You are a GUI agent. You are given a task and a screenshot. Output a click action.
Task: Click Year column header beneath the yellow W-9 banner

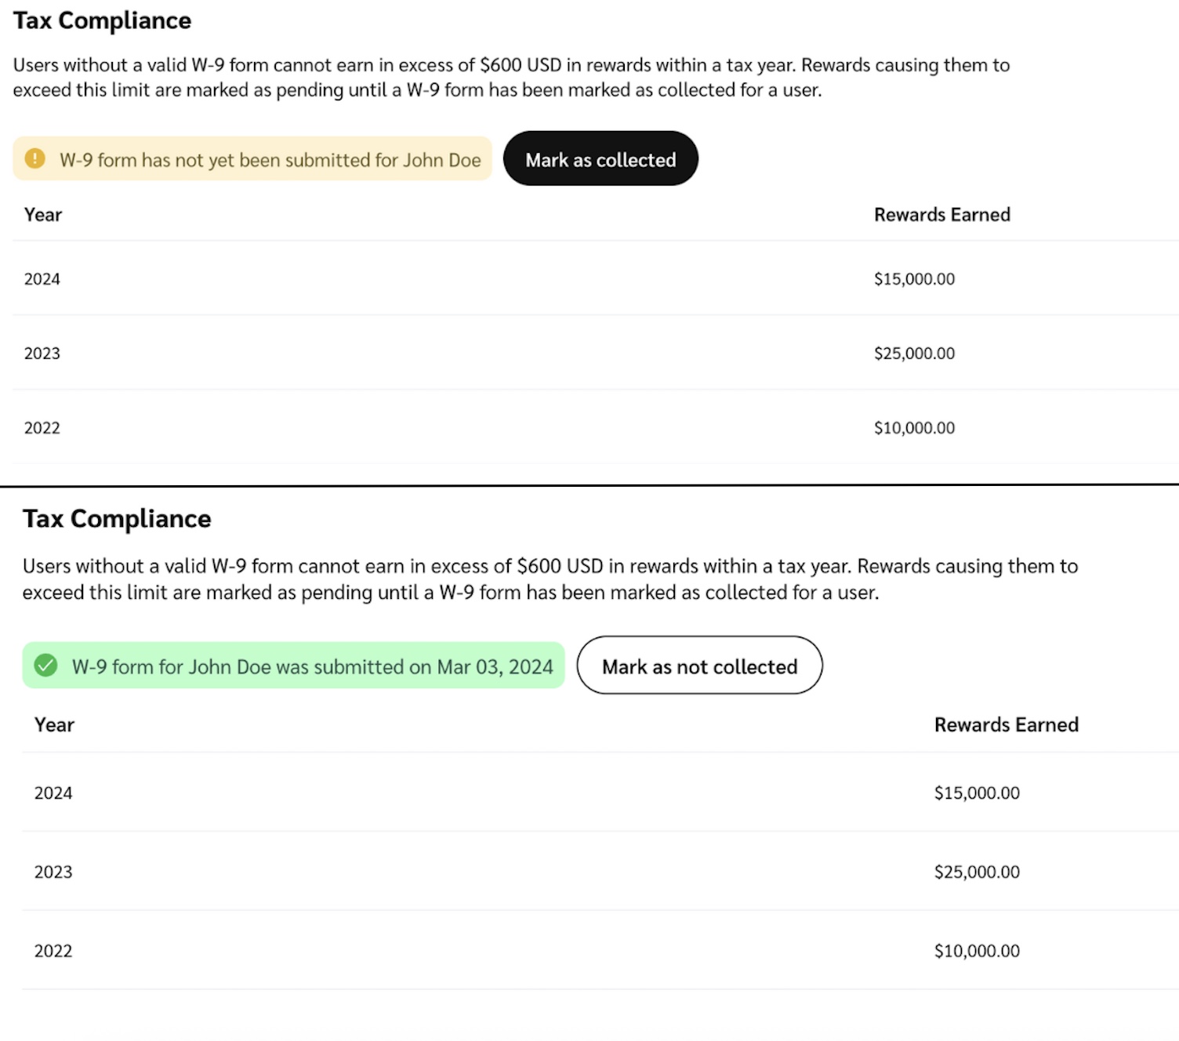coord(43,215)
